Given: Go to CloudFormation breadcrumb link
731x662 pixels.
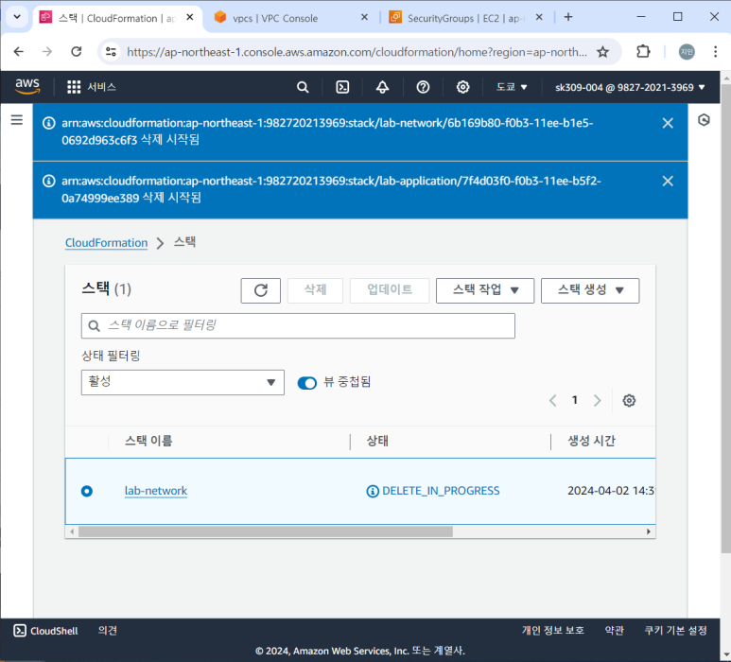Looking at the screenshot, I should [106, 243].
